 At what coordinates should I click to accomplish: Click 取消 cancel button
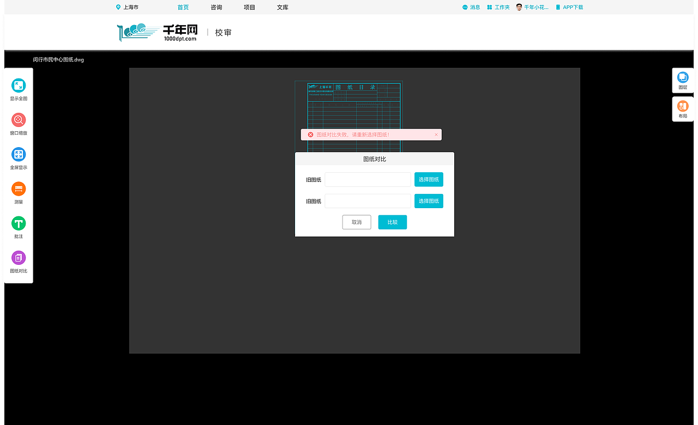(357, 222)
